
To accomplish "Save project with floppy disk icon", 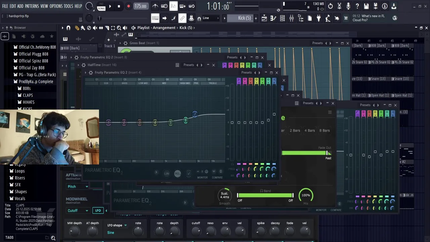I will pyautogui.click(x=367, y=6).
